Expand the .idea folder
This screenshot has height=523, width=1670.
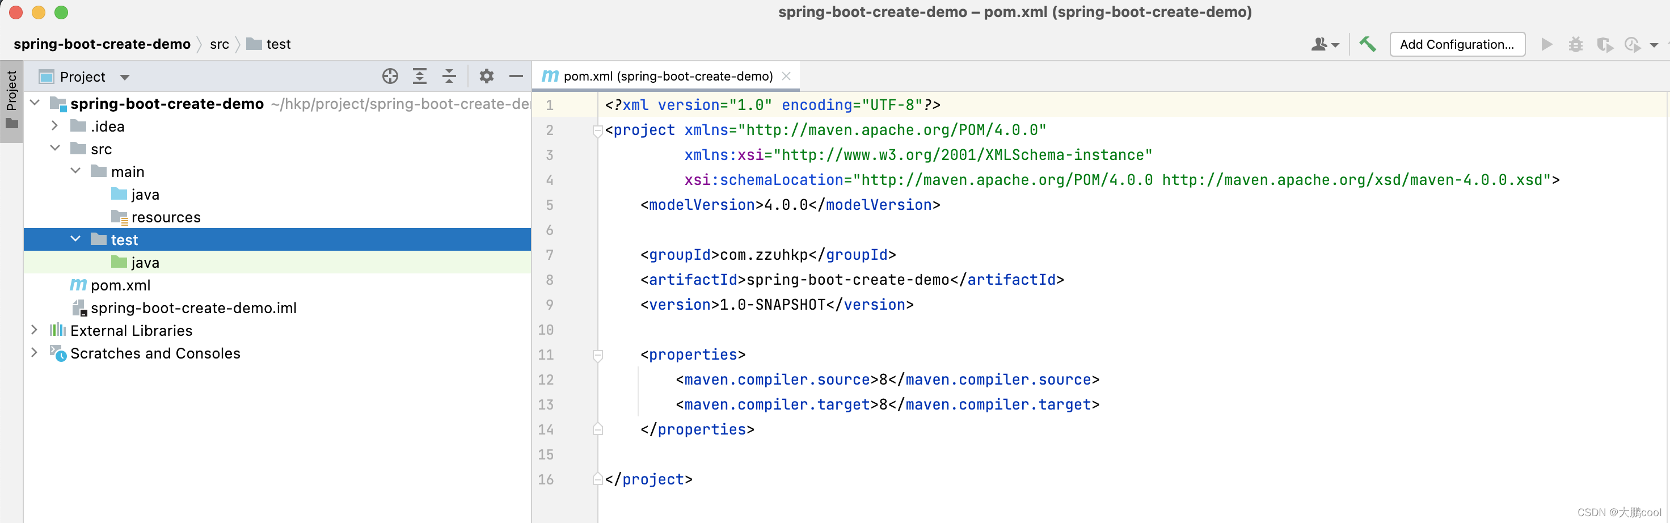tap(55, 126)
